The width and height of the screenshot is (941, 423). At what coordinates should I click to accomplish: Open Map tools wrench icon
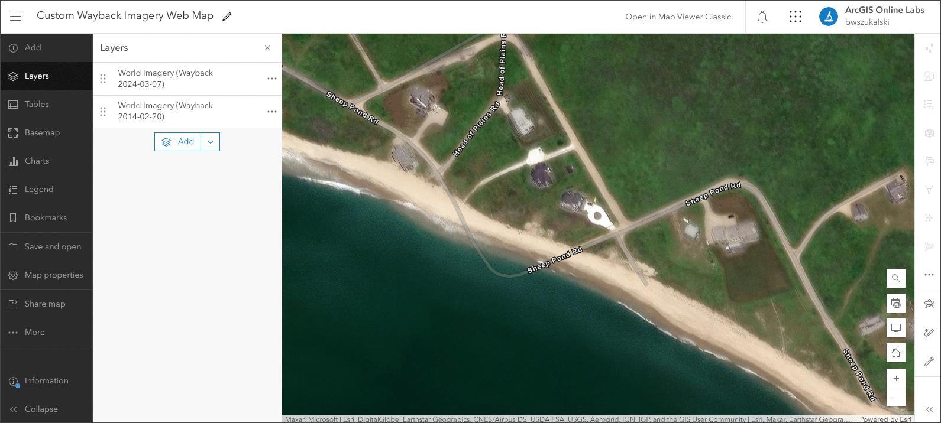[929, 361]
